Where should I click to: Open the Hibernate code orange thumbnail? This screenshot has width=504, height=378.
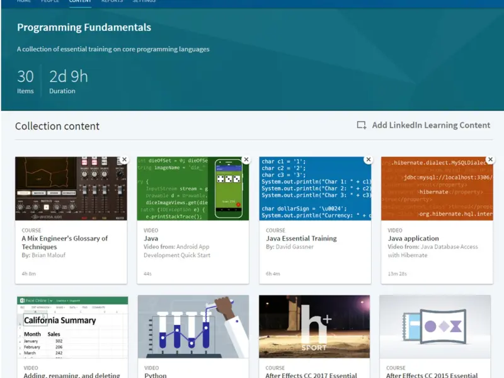(x=437, y=188)
